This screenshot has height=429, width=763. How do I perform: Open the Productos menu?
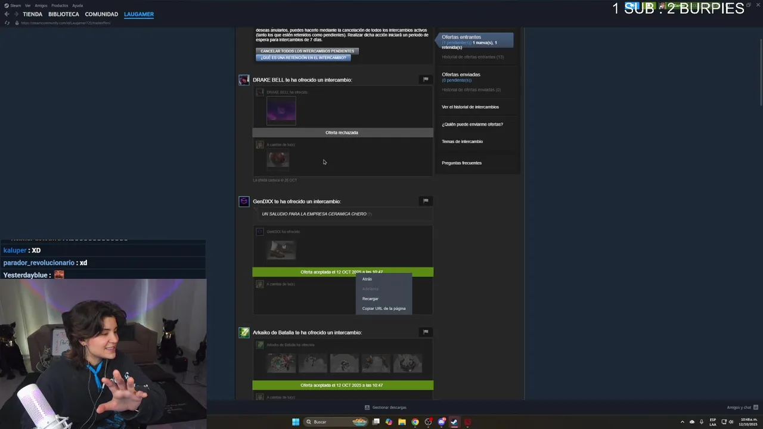[60, 5]
